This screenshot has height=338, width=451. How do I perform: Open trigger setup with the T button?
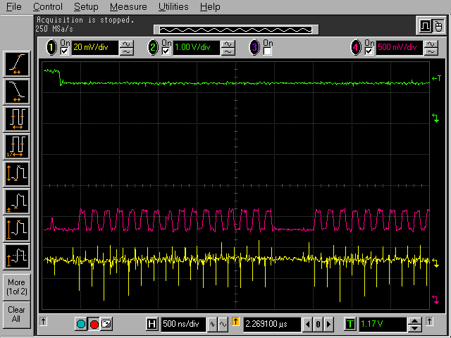(350, 324)
